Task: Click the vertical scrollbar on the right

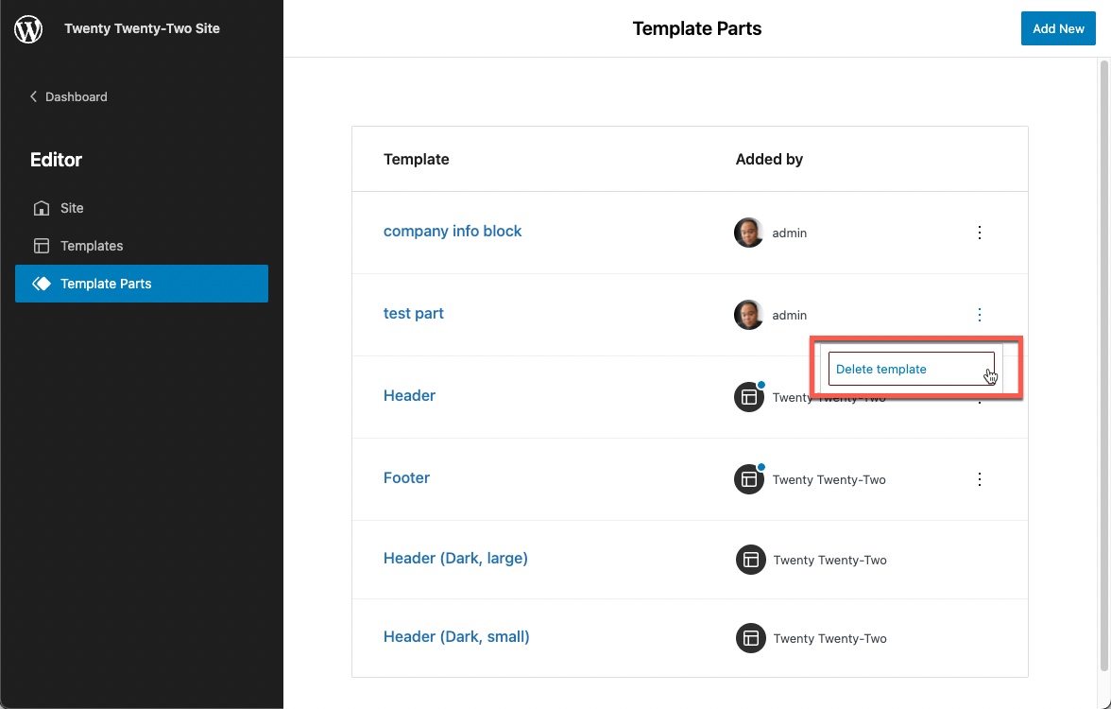Action: click(x=1102, y=378)
